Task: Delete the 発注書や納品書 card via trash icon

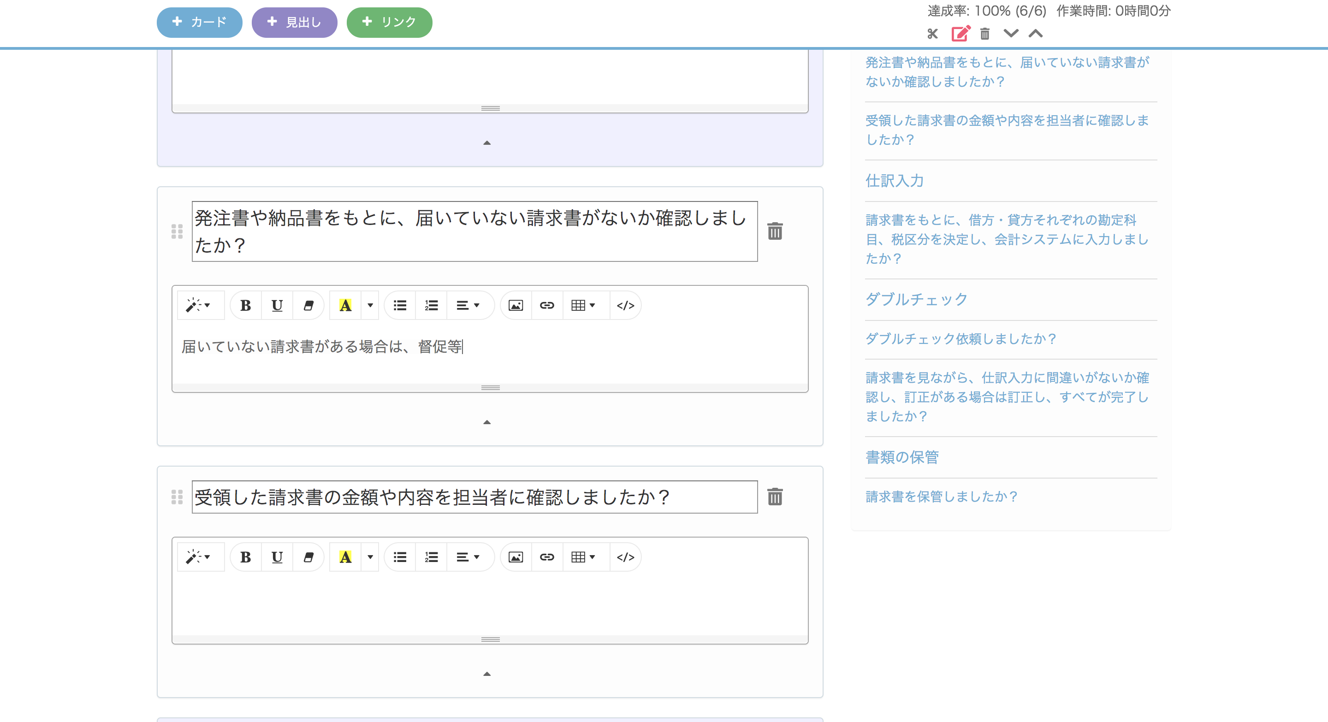Action: pyautogui.click(x=775, y=231)
